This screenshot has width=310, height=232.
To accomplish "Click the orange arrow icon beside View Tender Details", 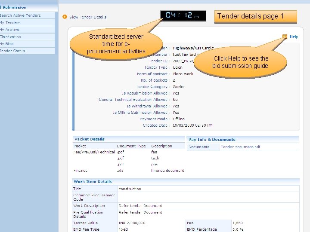I will (65, 17).
